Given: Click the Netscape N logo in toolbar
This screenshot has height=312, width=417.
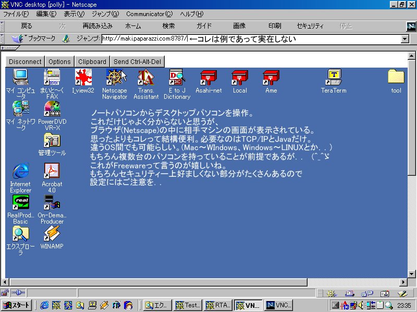Looking at the screenshot, I should 411,27.
